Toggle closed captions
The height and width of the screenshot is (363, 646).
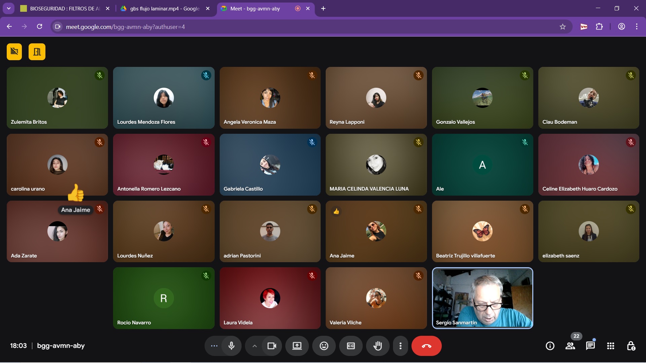[x=351, y=346]
